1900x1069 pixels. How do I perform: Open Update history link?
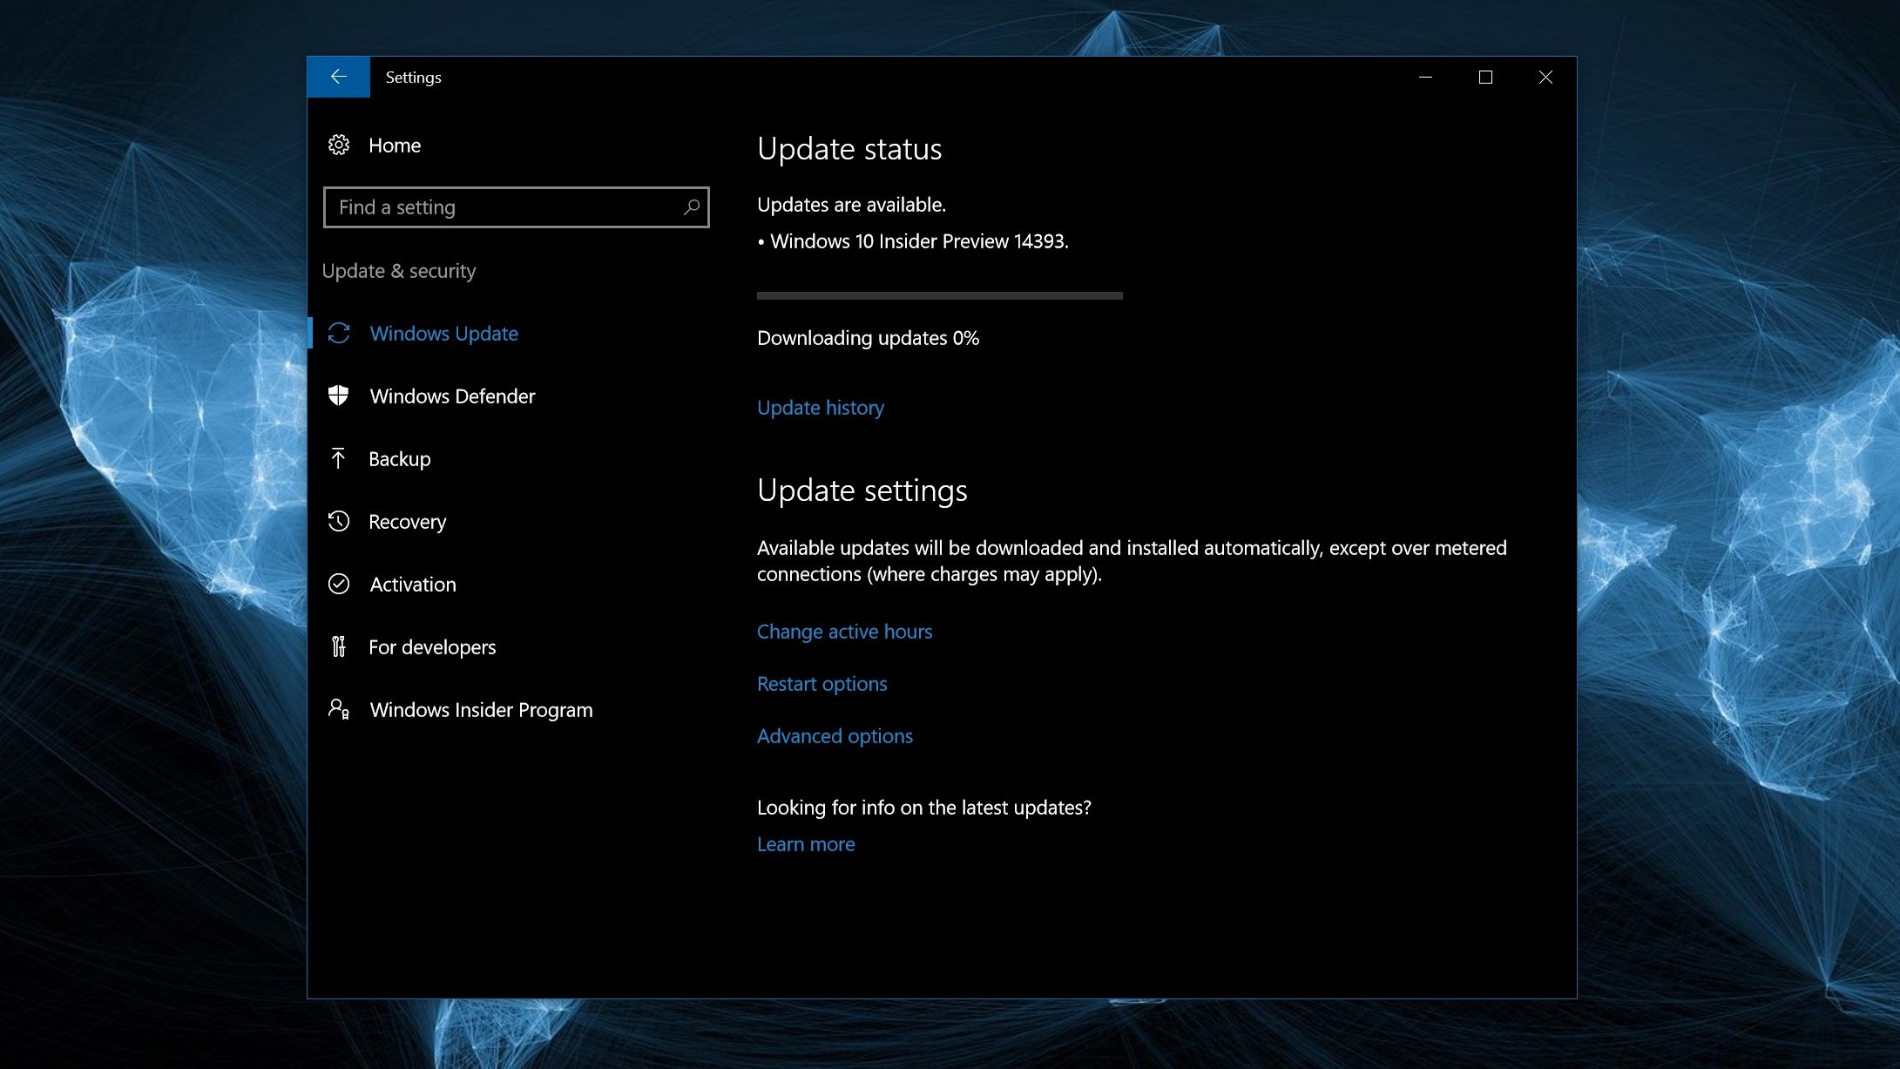point(820,408)
